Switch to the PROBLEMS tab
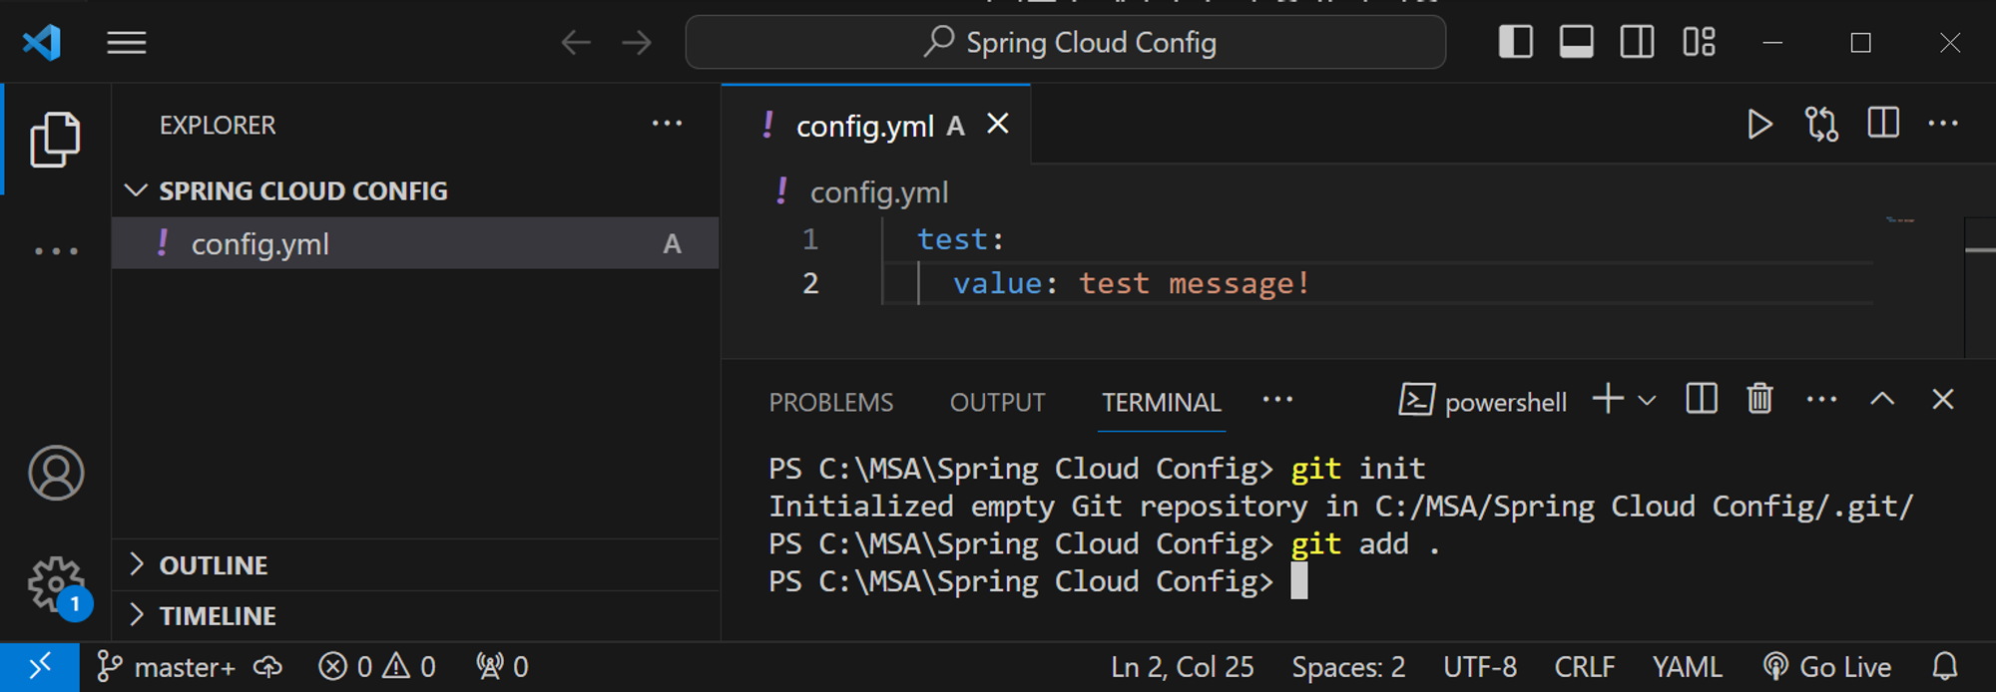This screenshot has width=1996, height=692. pos(830,403)
